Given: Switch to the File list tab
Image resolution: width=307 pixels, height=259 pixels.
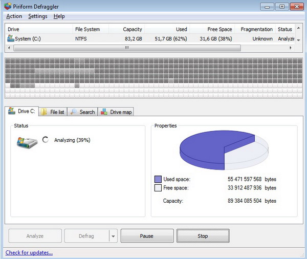Looking at the screenshot, I should tap(53, 112).
